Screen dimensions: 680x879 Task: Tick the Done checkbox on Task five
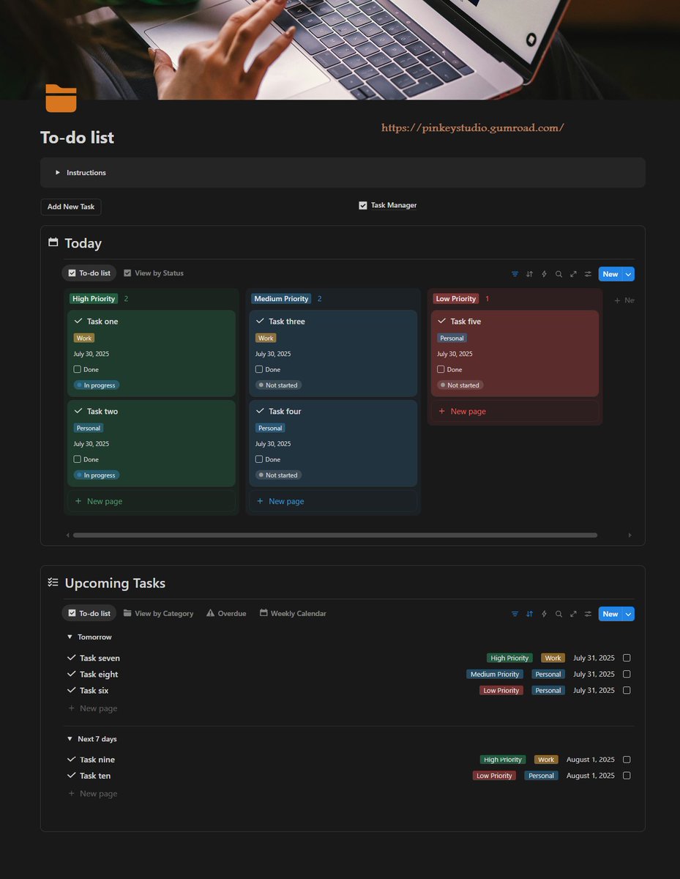click(441, 369)
